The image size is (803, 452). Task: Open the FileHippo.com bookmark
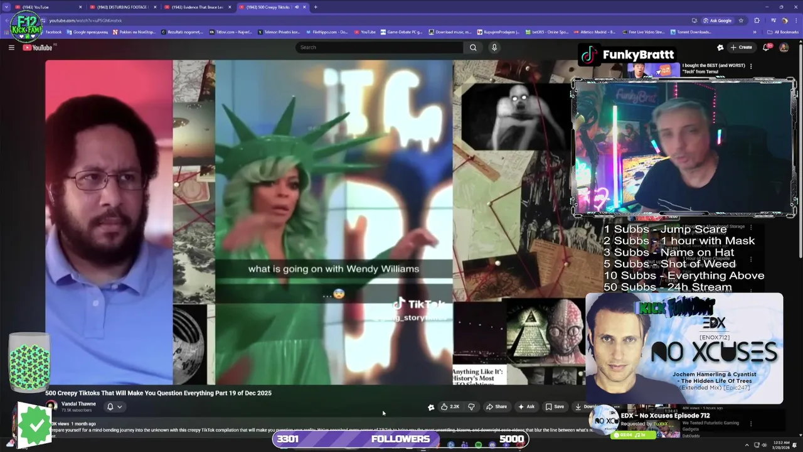coord(327,32)
